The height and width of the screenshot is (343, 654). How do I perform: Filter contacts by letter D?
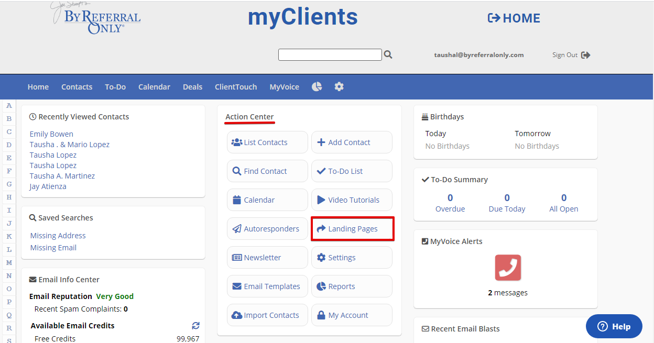pyautogui.click(x=9, y=145)
